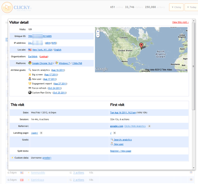Click the 1366x768 screen resolution link
The height and width of the screenshot is (184, 198).
(x=76, y=63)
